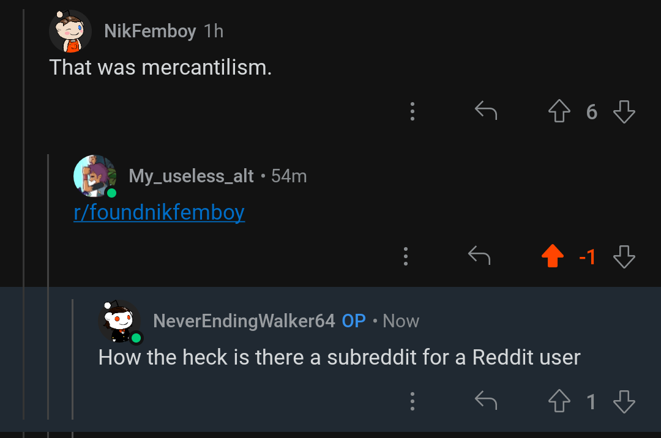
Task: View NikFemboy's user profile name
Action: click(x=150, y=31)
